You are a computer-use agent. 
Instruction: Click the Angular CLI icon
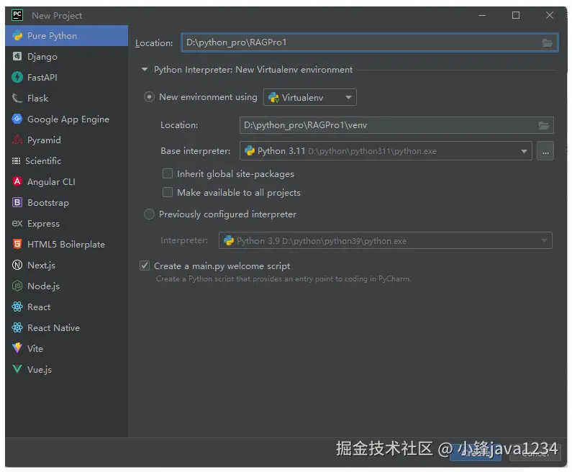coord(17,181)
